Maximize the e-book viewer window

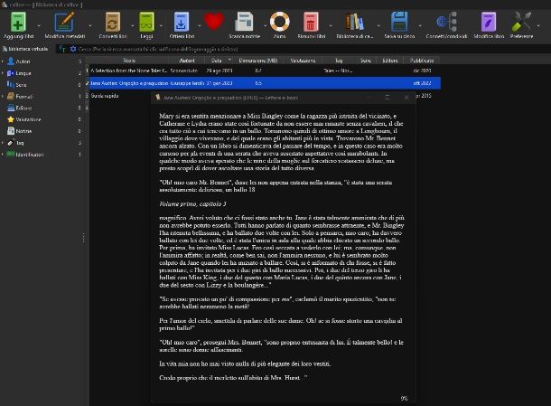(x=388, y=98)
